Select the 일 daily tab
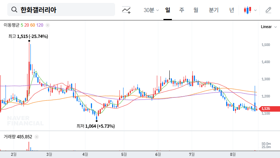The width and height of the screenshot is (280, 158). coord(168,10)
